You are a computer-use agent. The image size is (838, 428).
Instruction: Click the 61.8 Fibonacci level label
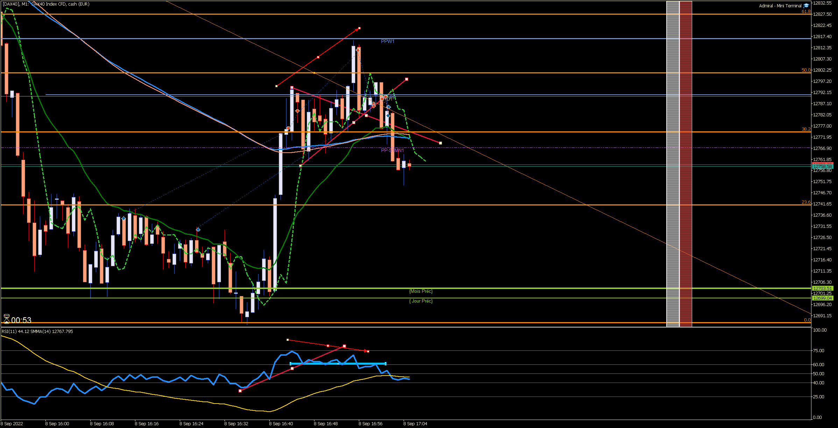805,12
